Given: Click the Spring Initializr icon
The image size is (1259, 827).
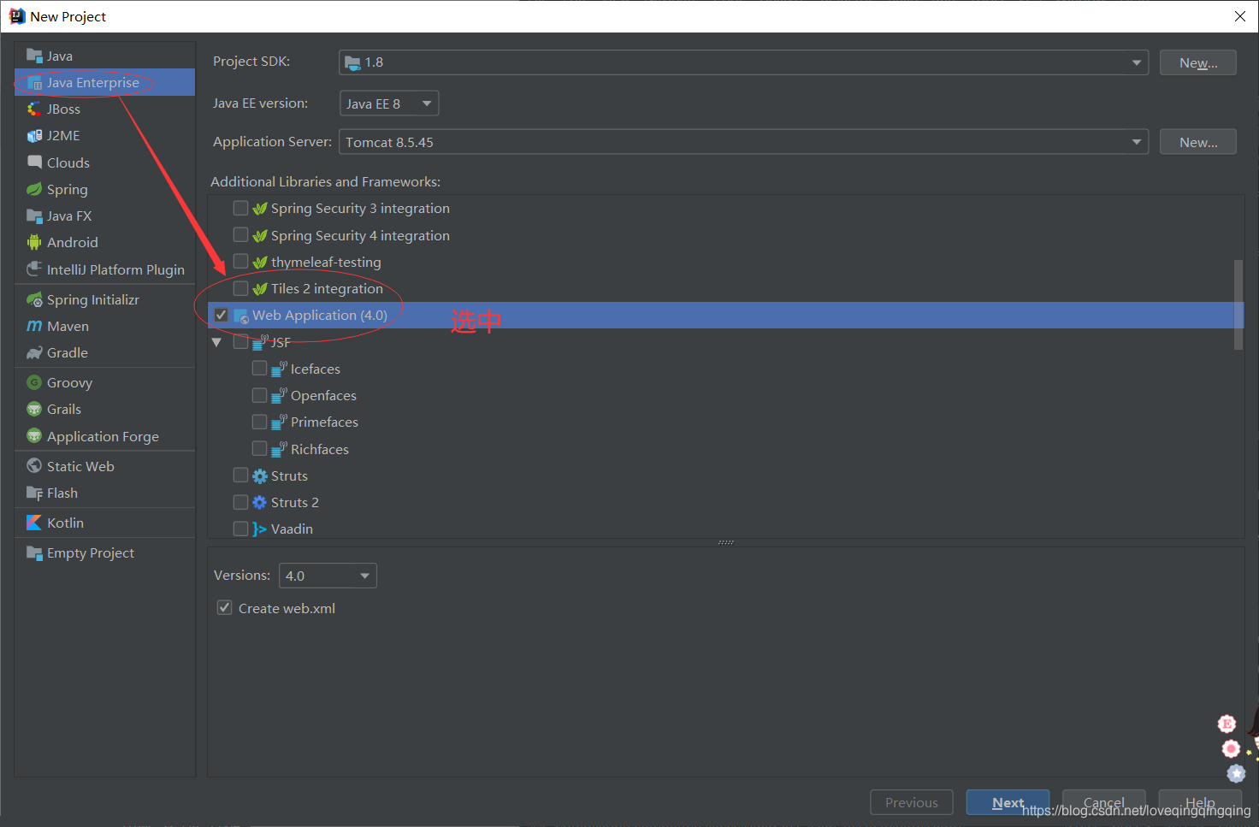Looking at the screenshot, I should 34,299.
